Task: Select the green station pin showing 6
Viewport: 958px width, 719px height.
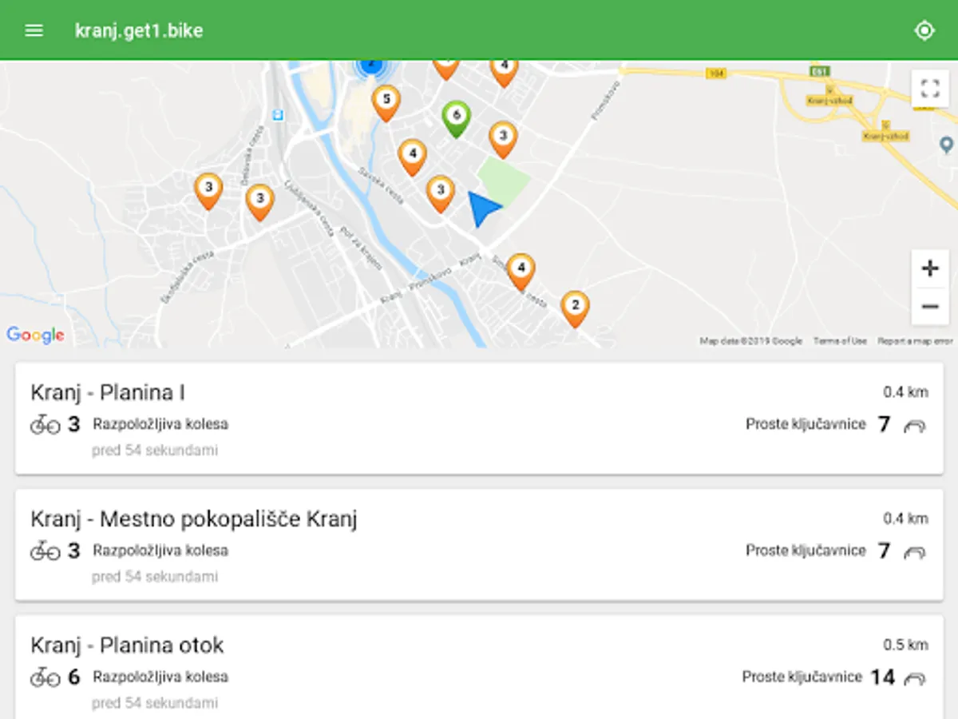Action: pyautogui.click(x=456, y=119)
